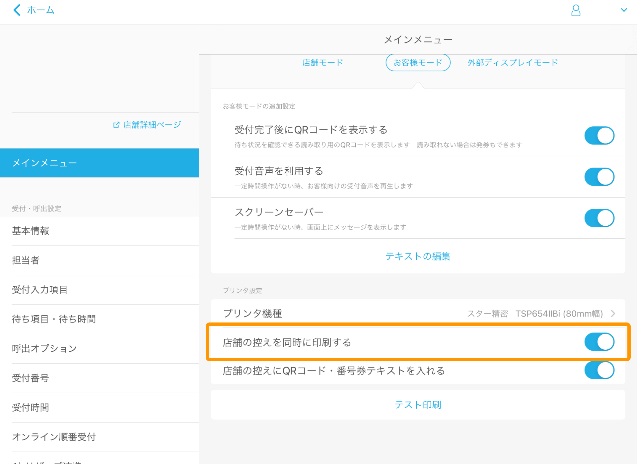Open テキストの編集
This screenshot has width=637, height=464.
click(x=418, y=256)
